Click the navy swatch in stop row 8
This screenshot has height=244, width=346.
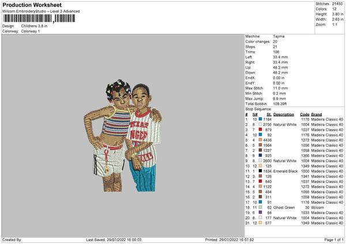point(261,155)
